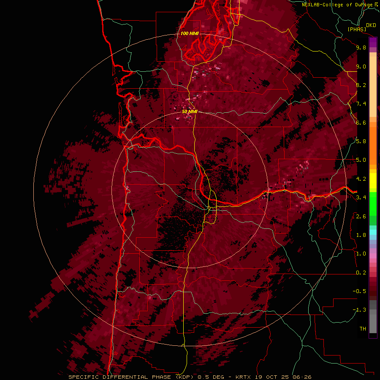Select the 4.2 legend value
Image resolution: width=380 pixels, height=380 pixels.
[x=361, y=179]
